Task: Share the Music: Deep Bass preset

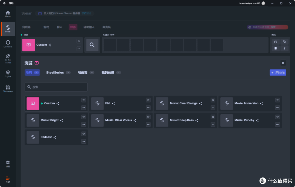Action: pos(197,120)
